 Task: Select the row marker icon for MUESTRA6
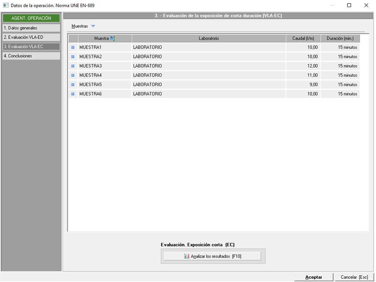(73, 94)
